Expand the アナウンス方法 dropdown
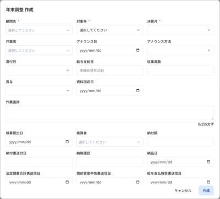Viewport: 220px width, 199px height. (180, 50)
